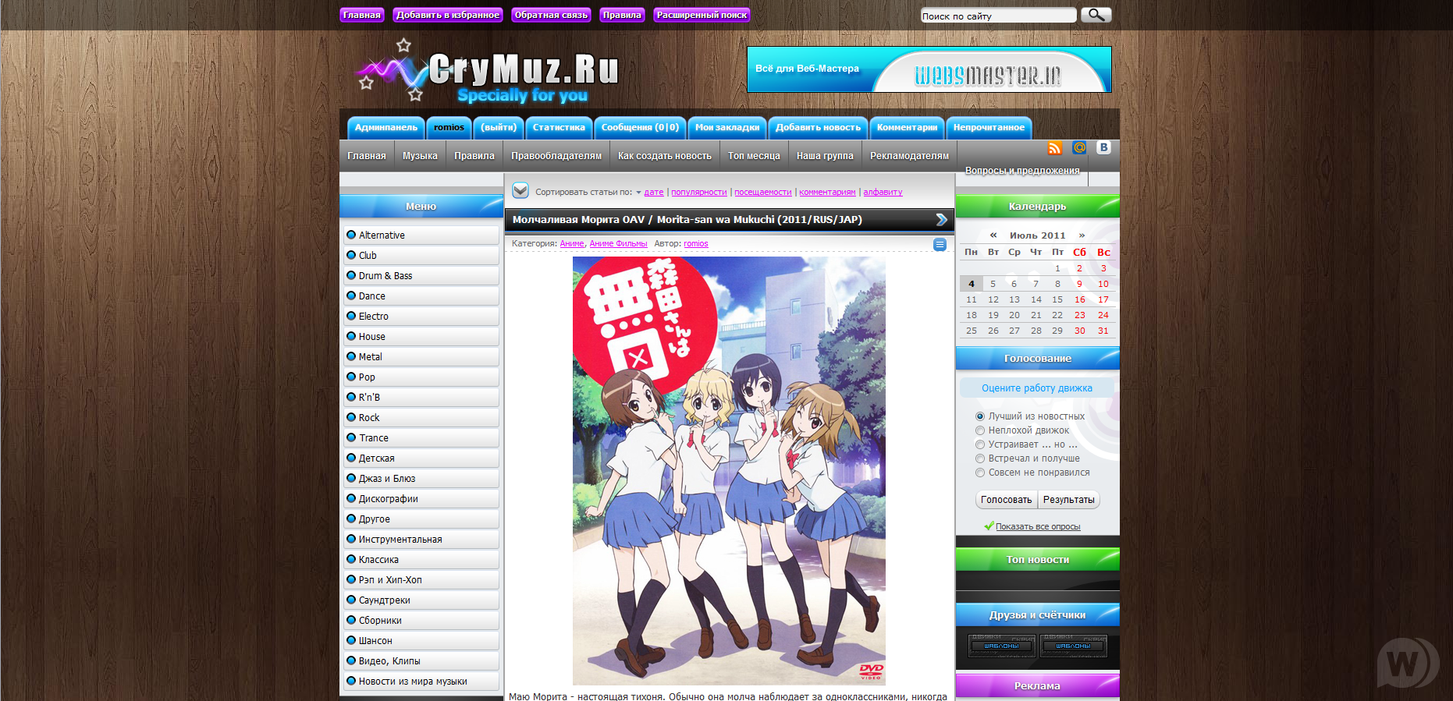Sort articles by алфавиту
Screen dimensions: 1453x701
(883, 192)
